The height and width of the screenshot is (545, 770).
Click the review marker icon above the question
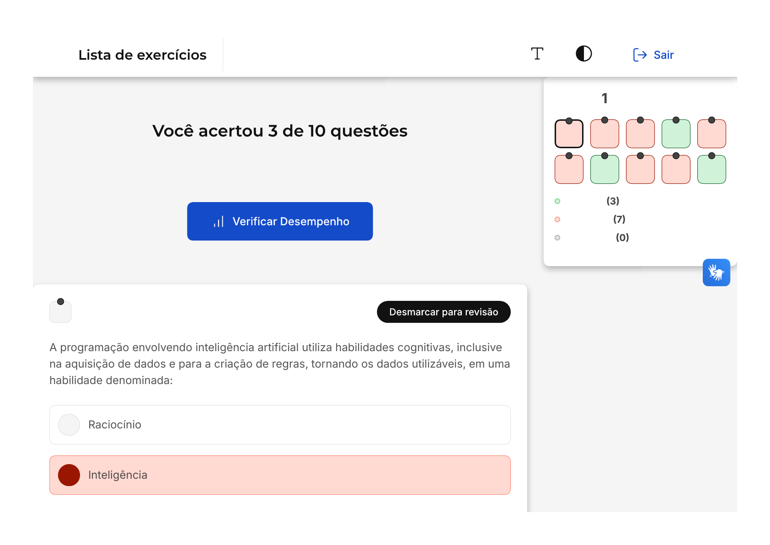pos(60,311)
